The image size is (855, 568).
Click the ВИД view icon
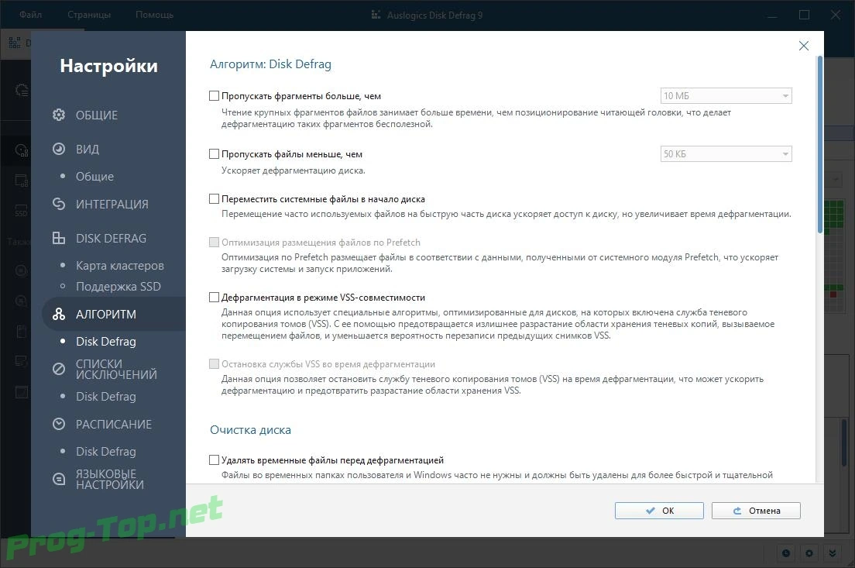[59, 149]
